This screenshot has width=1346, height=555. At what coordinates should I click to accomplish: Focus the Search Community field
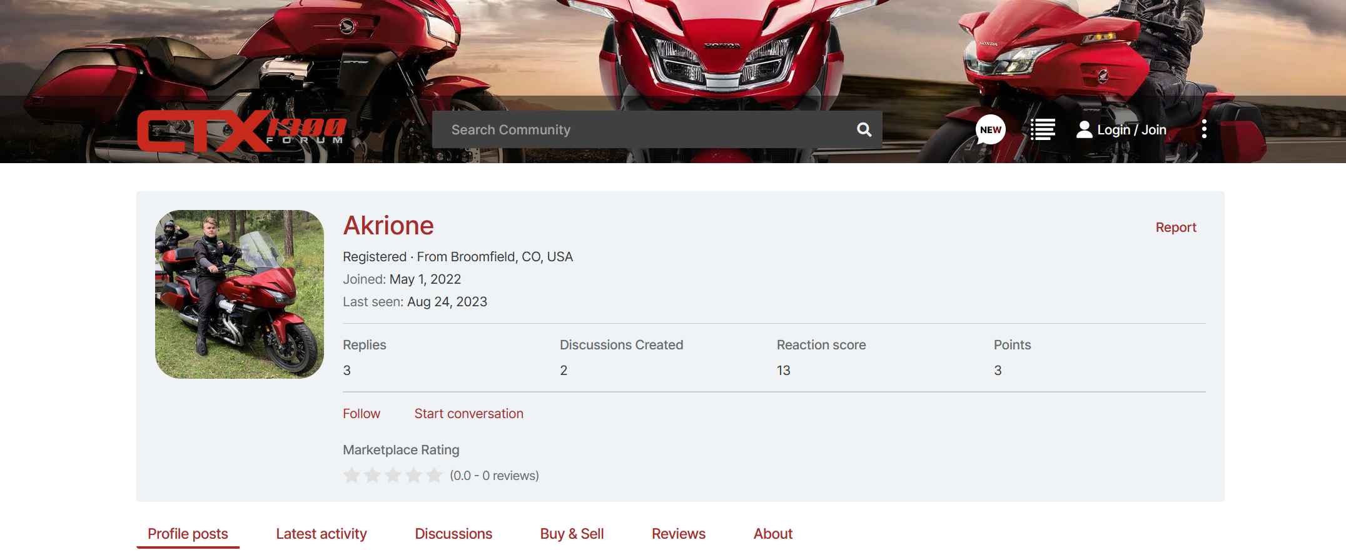tap(644, 129)
